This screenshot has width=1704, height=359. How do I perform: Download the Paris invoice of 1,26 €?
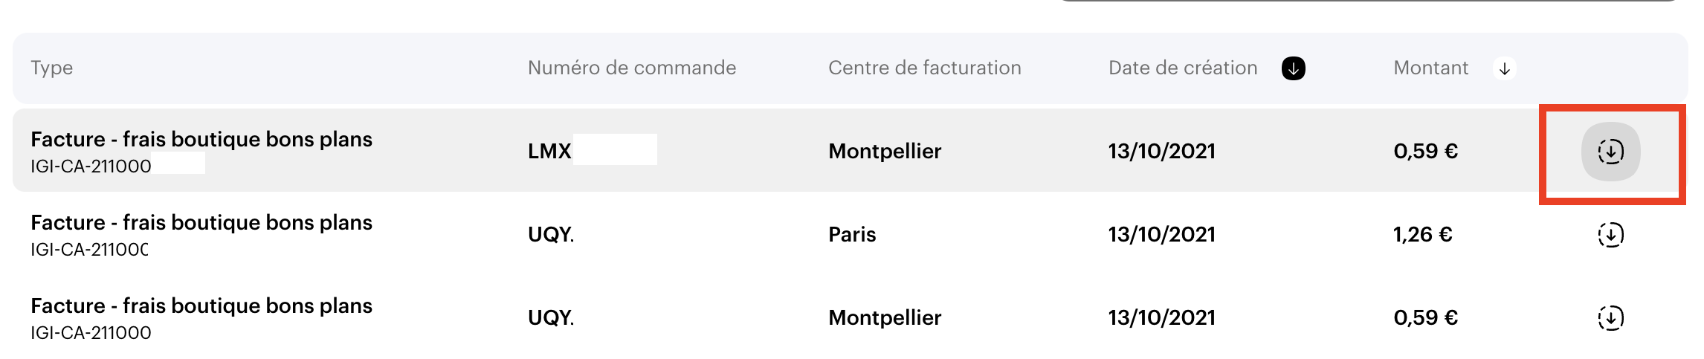(1610, 235)
